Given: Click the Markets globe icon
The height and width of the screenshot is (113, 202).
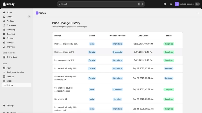Looking at the screenshot, I should point(4,43).
